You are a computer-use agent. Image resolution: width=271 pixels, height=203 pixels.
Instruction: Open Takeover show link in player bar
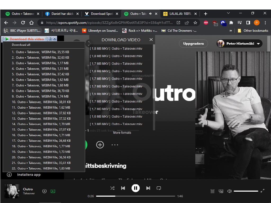29,193
